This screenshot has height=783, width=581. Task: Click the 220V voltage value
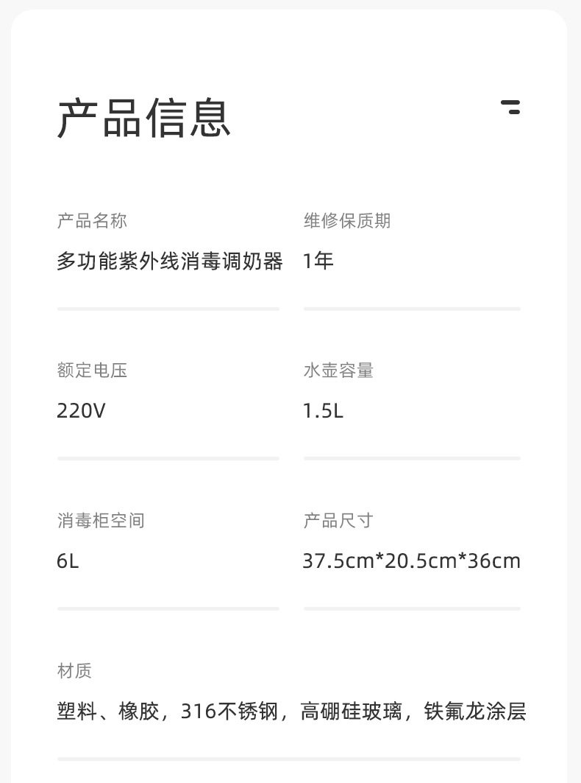(x=81, y=411)
